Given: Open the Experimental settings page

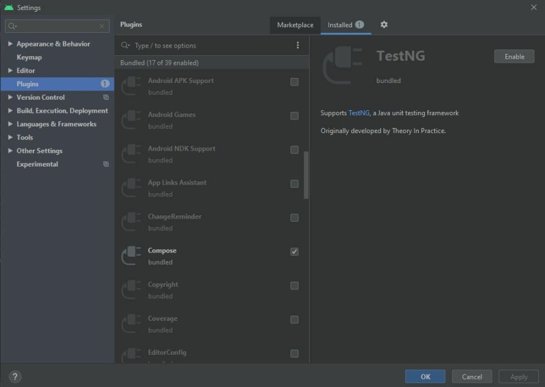Looking at the screenshot, I should click(x=37, y=164).
